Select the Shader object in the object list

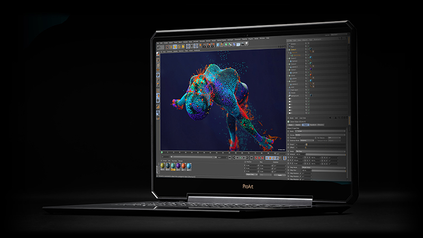coord(292,93)
